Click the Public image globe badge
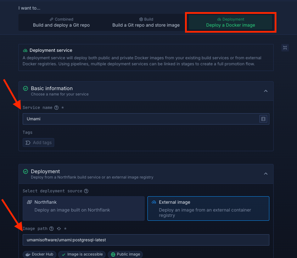Viewport: 297px width, 258px height. [125, 254]
